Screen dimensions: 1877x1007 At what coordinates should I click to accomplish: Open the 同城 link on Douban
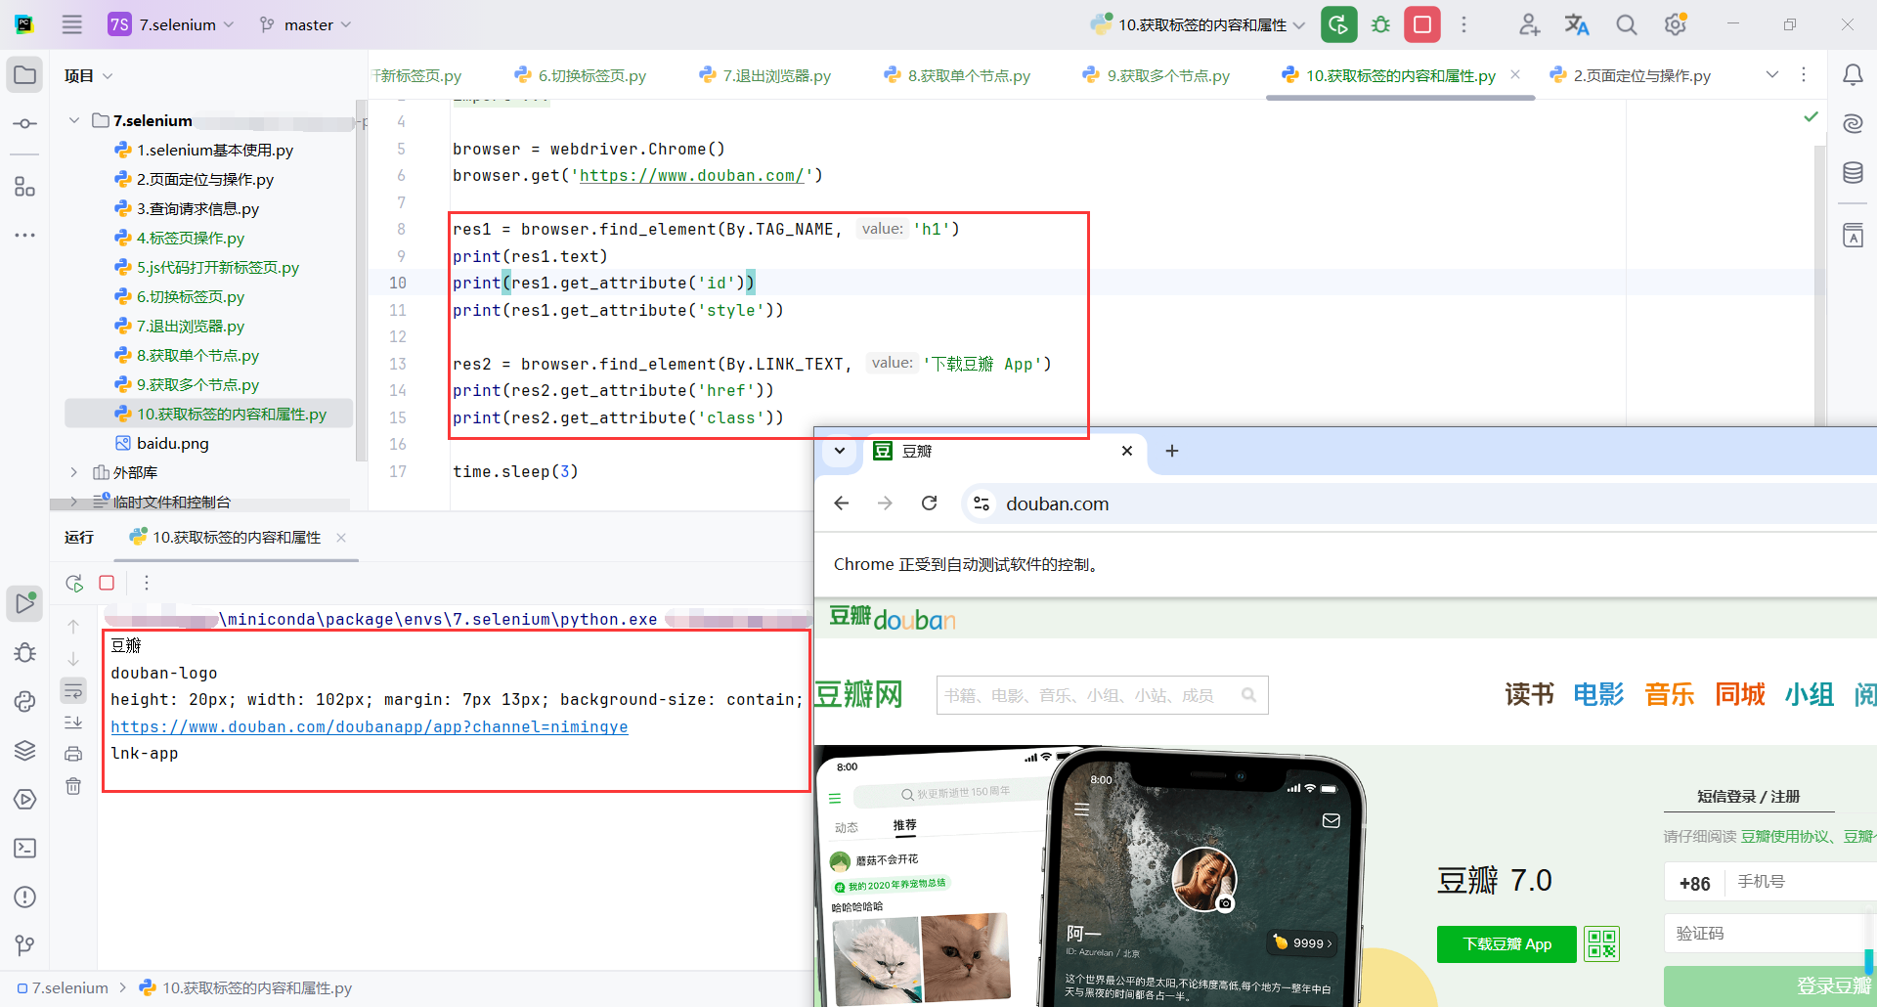tap(1740, 694)
